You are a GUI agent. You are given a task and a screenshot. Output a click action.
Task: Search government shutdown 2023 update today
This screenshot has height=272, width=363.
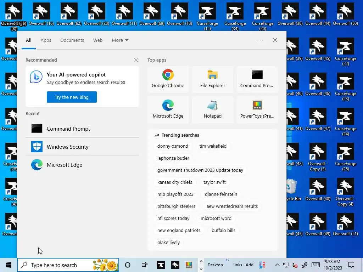pos(200,170)
